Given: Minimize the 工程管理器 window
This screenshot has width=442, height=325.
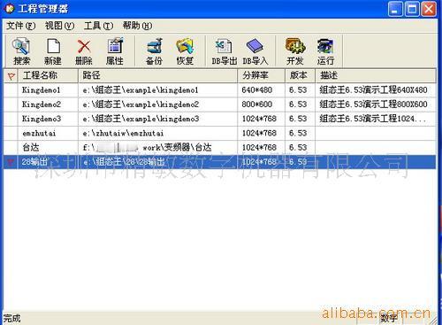Looking at the screenshot, I should [x=395, y=9].
